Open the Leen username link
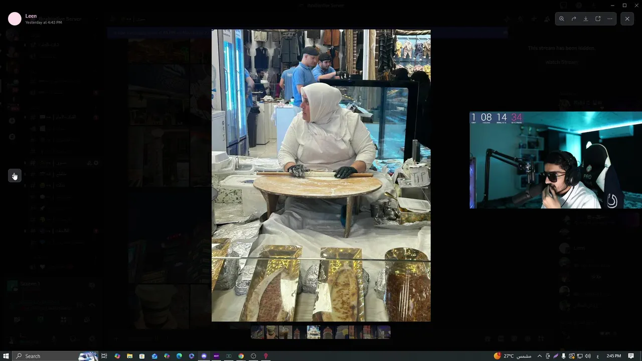The width and height of the screenshot is (642, 361). pyautogui.click(x=31, y=16)
